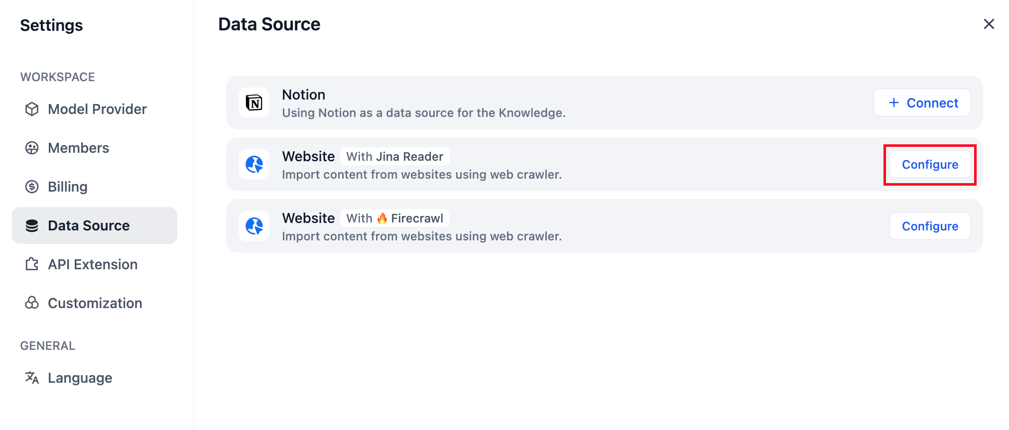Screen dimensions: 1009x430
Task: Click the Billing dollar icon
Action: pos(32,187)
